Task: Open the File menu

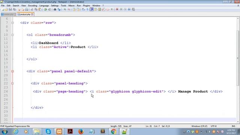Action: coord(3,6)
